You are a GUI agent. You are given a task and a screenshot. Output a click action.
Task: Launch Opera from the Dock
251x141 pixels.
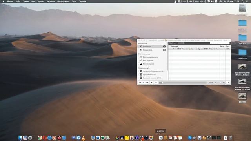coord(45,137)
